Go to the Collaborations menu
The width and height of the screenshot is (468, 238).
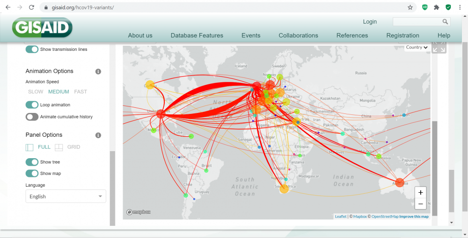point(298,35)
